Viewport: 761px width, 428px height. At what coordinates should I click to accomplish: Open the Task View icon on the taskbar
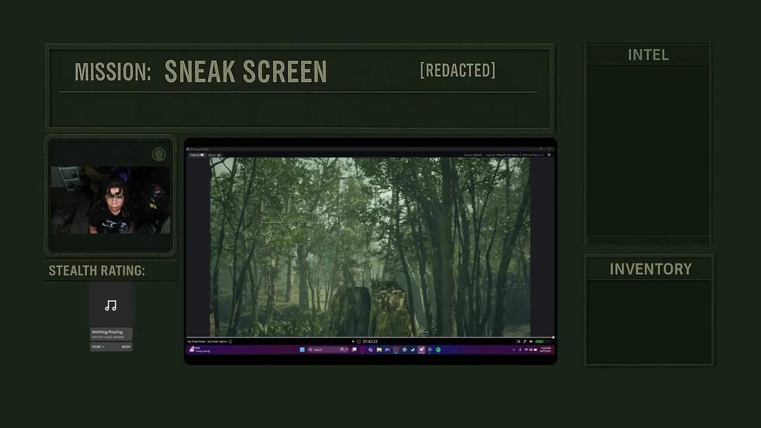[354, 350]
